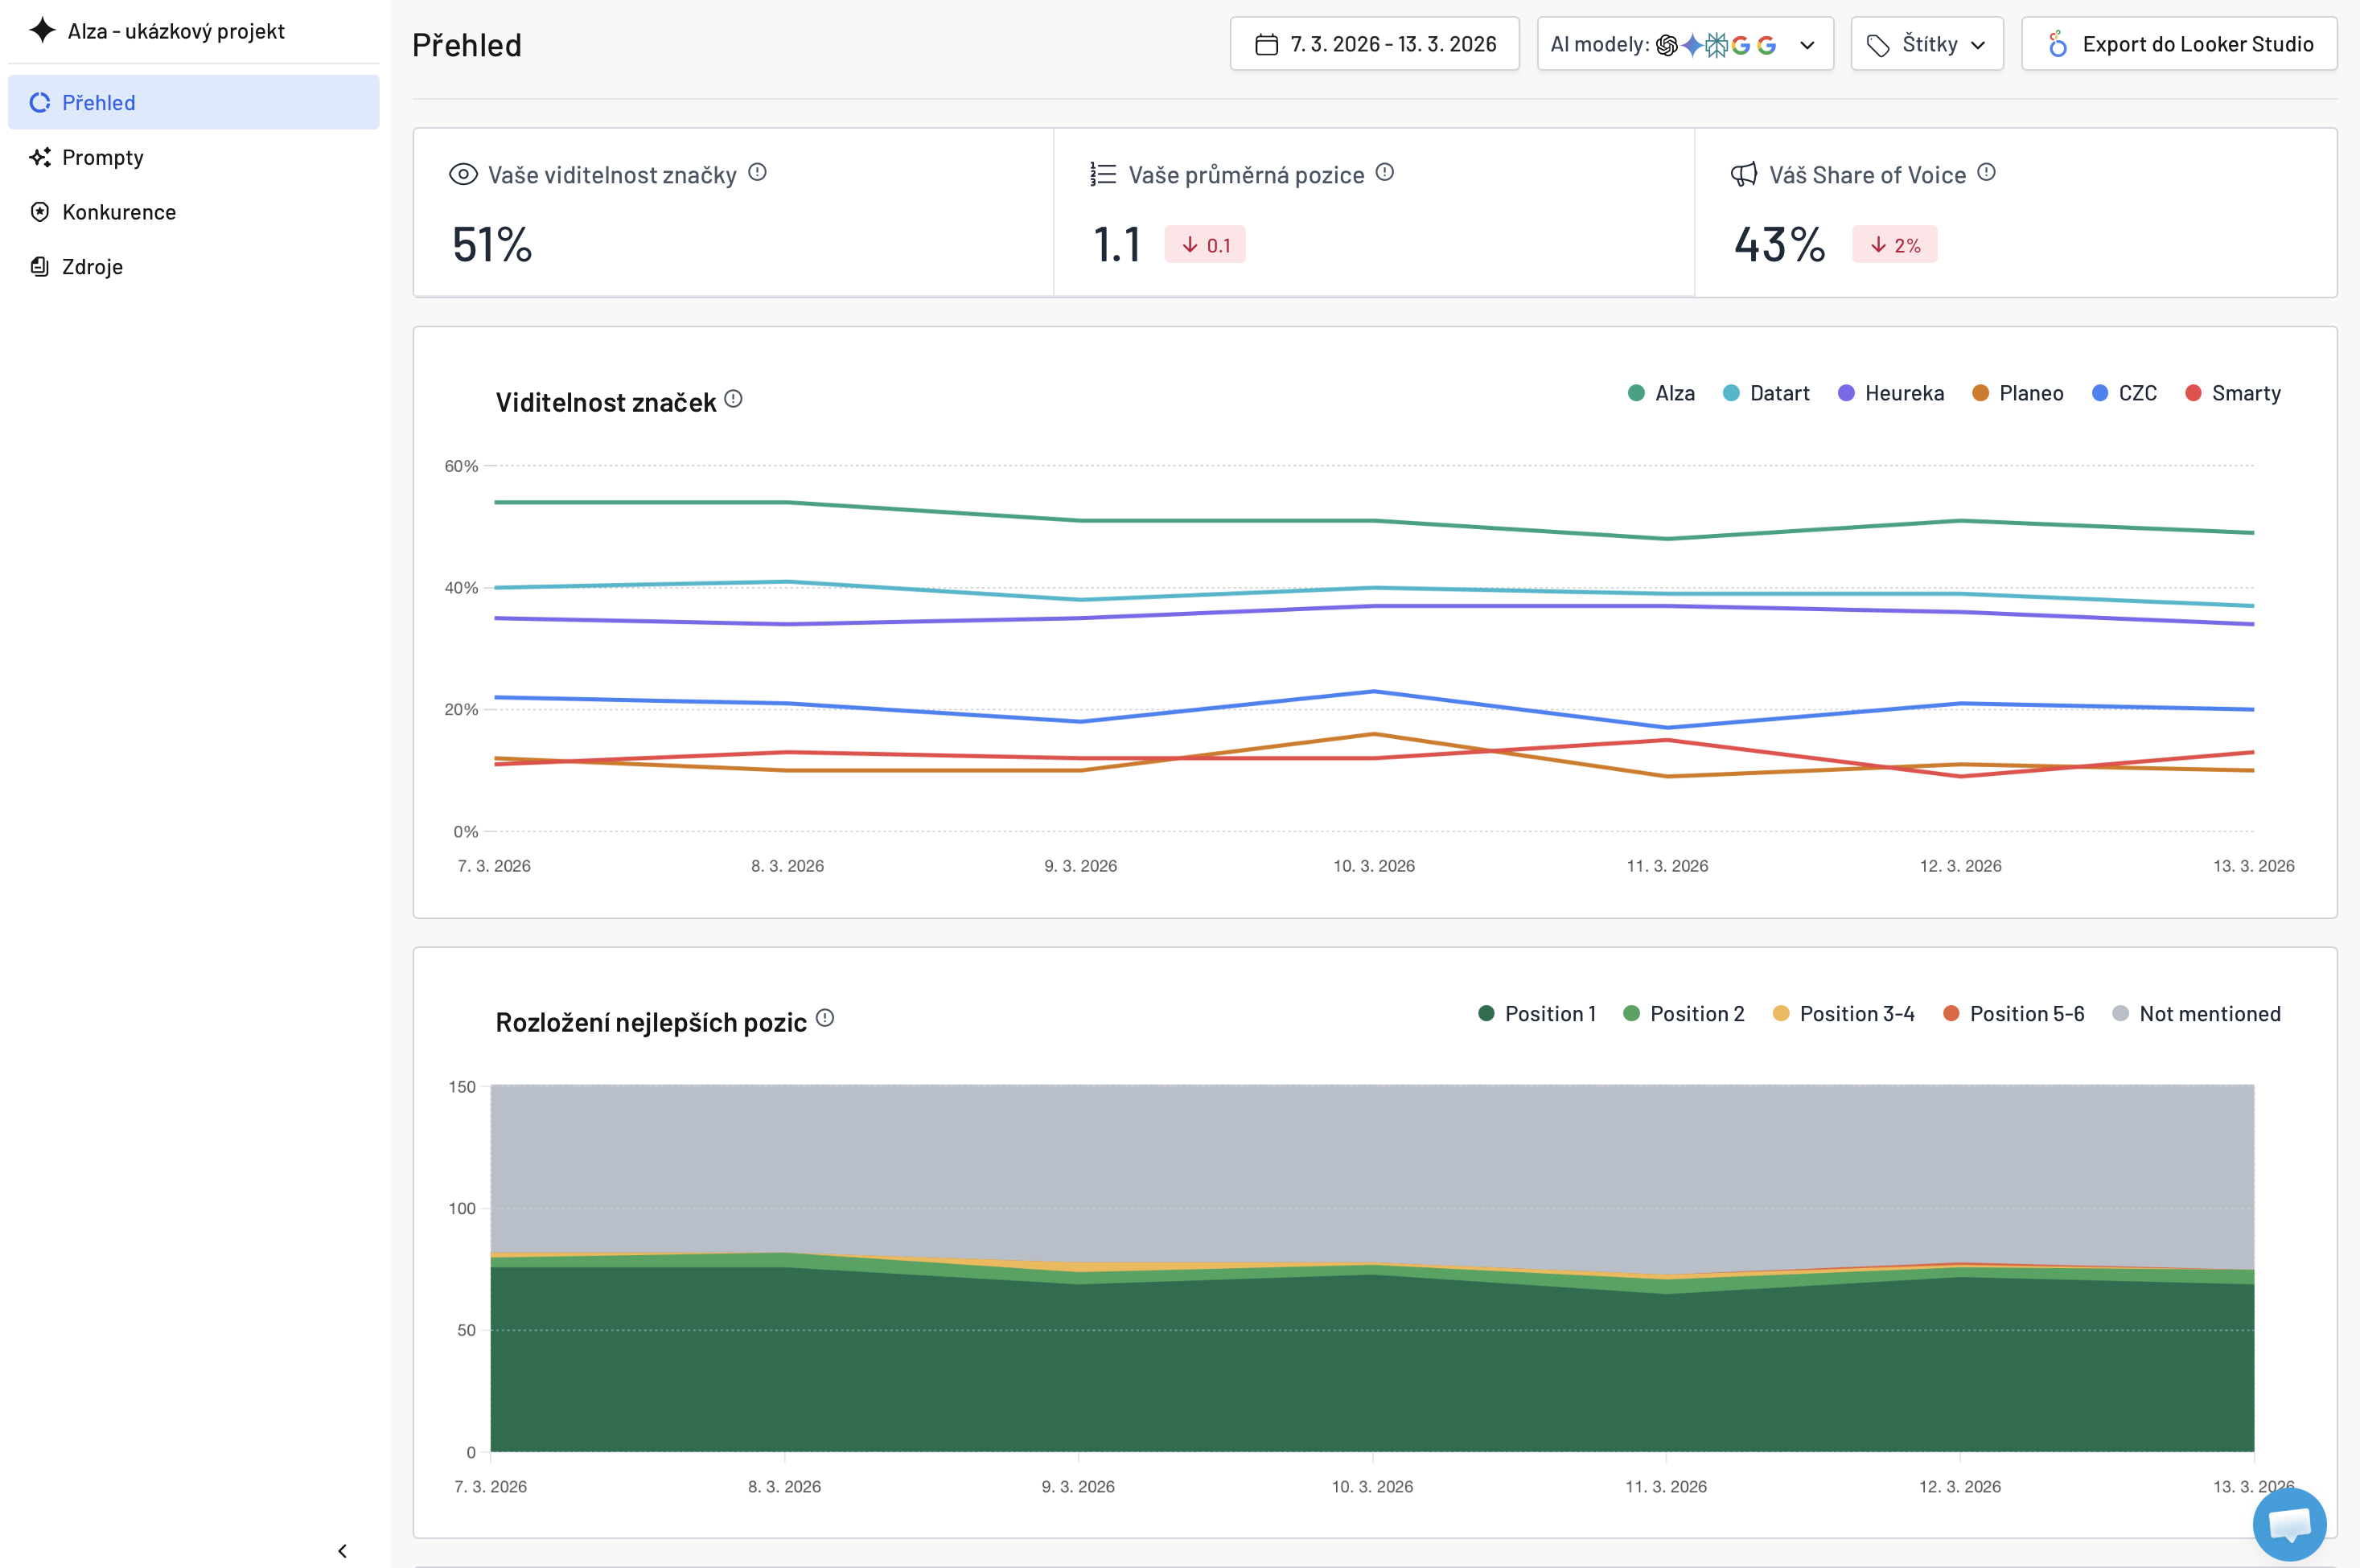Go to Prompty in the sidebar
This screenshot has width=2360, height=1568.
point(102,157)
